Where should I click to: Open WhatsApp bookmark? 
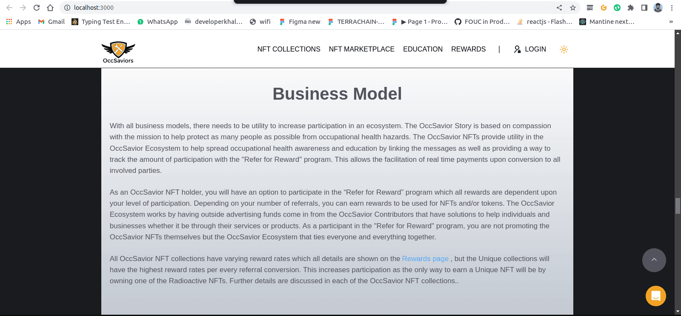157,22
